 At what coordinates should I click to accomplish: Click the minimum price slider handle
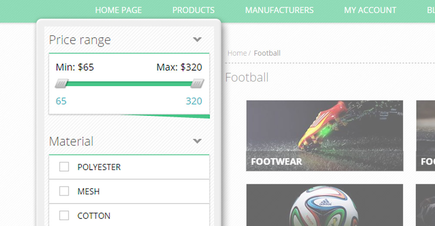click(62, 83)
